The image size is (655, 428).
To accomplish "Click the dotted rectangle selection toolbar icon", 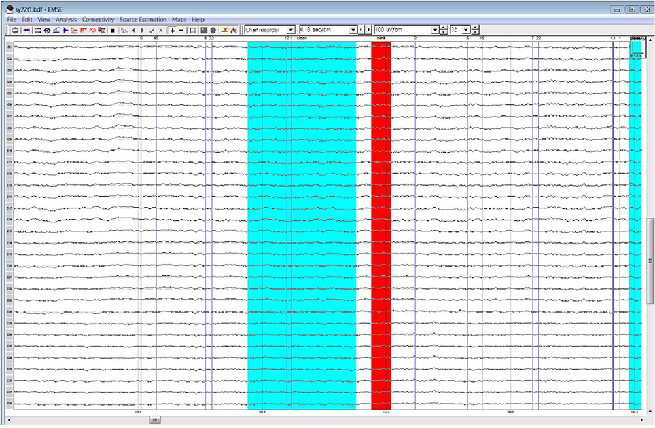I will [37, 30].
